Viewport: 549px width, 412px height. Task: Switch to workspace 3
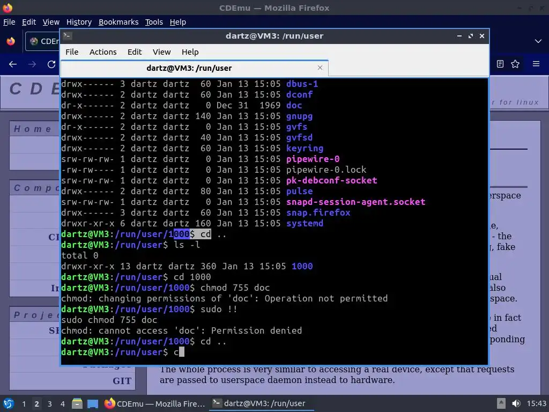[49, 404]
